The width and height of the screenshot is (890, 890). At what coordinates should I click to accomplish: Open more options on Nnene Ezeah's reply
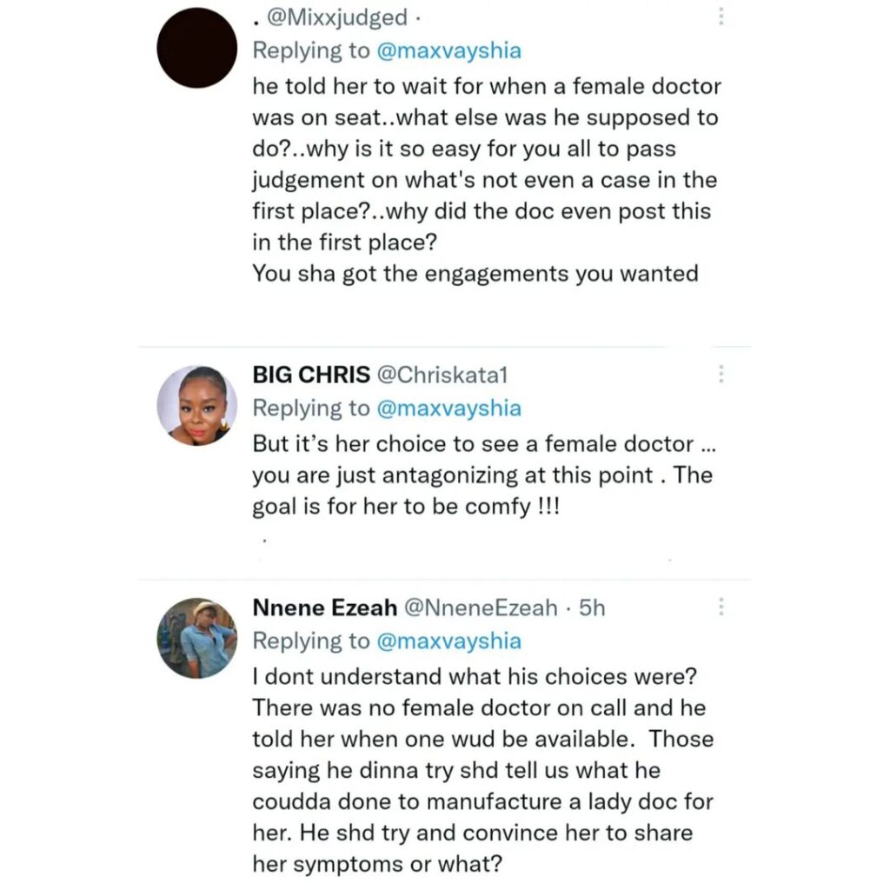[x=721, y=607]
